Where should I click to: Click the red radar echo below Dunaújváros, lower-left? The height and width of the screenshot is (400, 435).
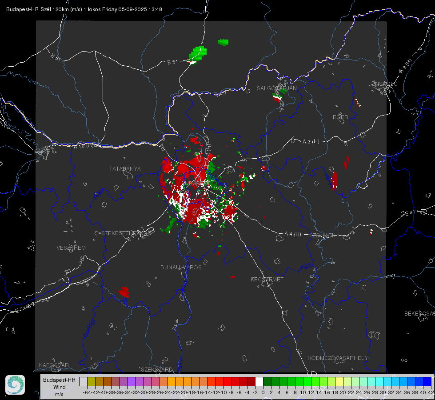pos(124,292)
